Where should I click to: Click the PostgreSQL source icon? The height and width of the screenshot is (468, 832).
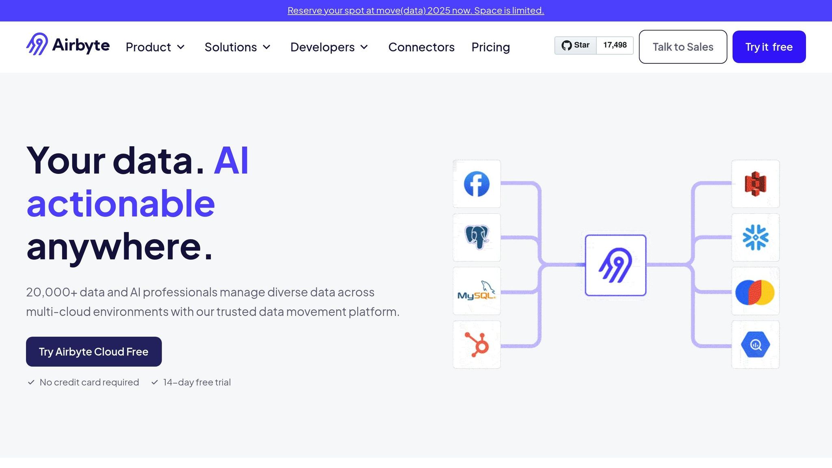pos(477,238)
